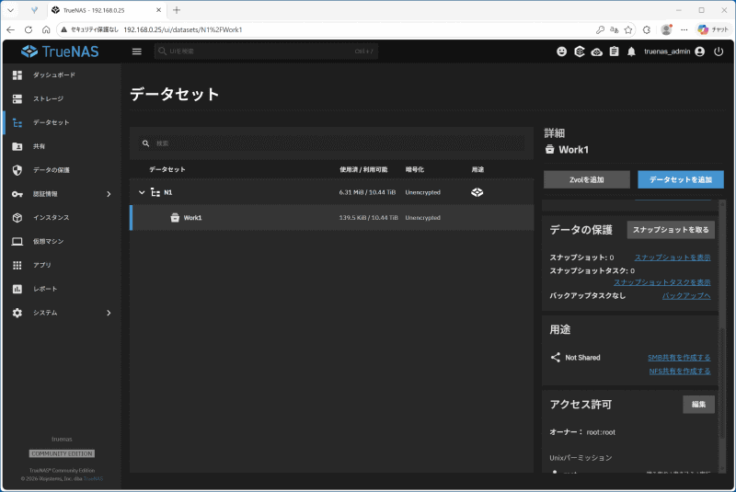Click the TrueNAS logo
This screenshot has width=736, height=492.
click(60, 51)
